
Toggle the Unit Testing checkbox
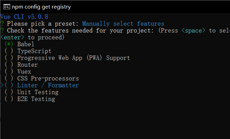[x=9, y=92]
